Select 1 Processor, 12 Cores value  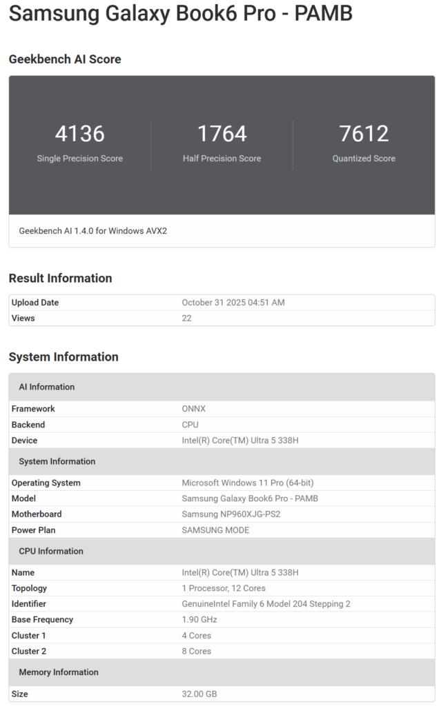[224, 589]
